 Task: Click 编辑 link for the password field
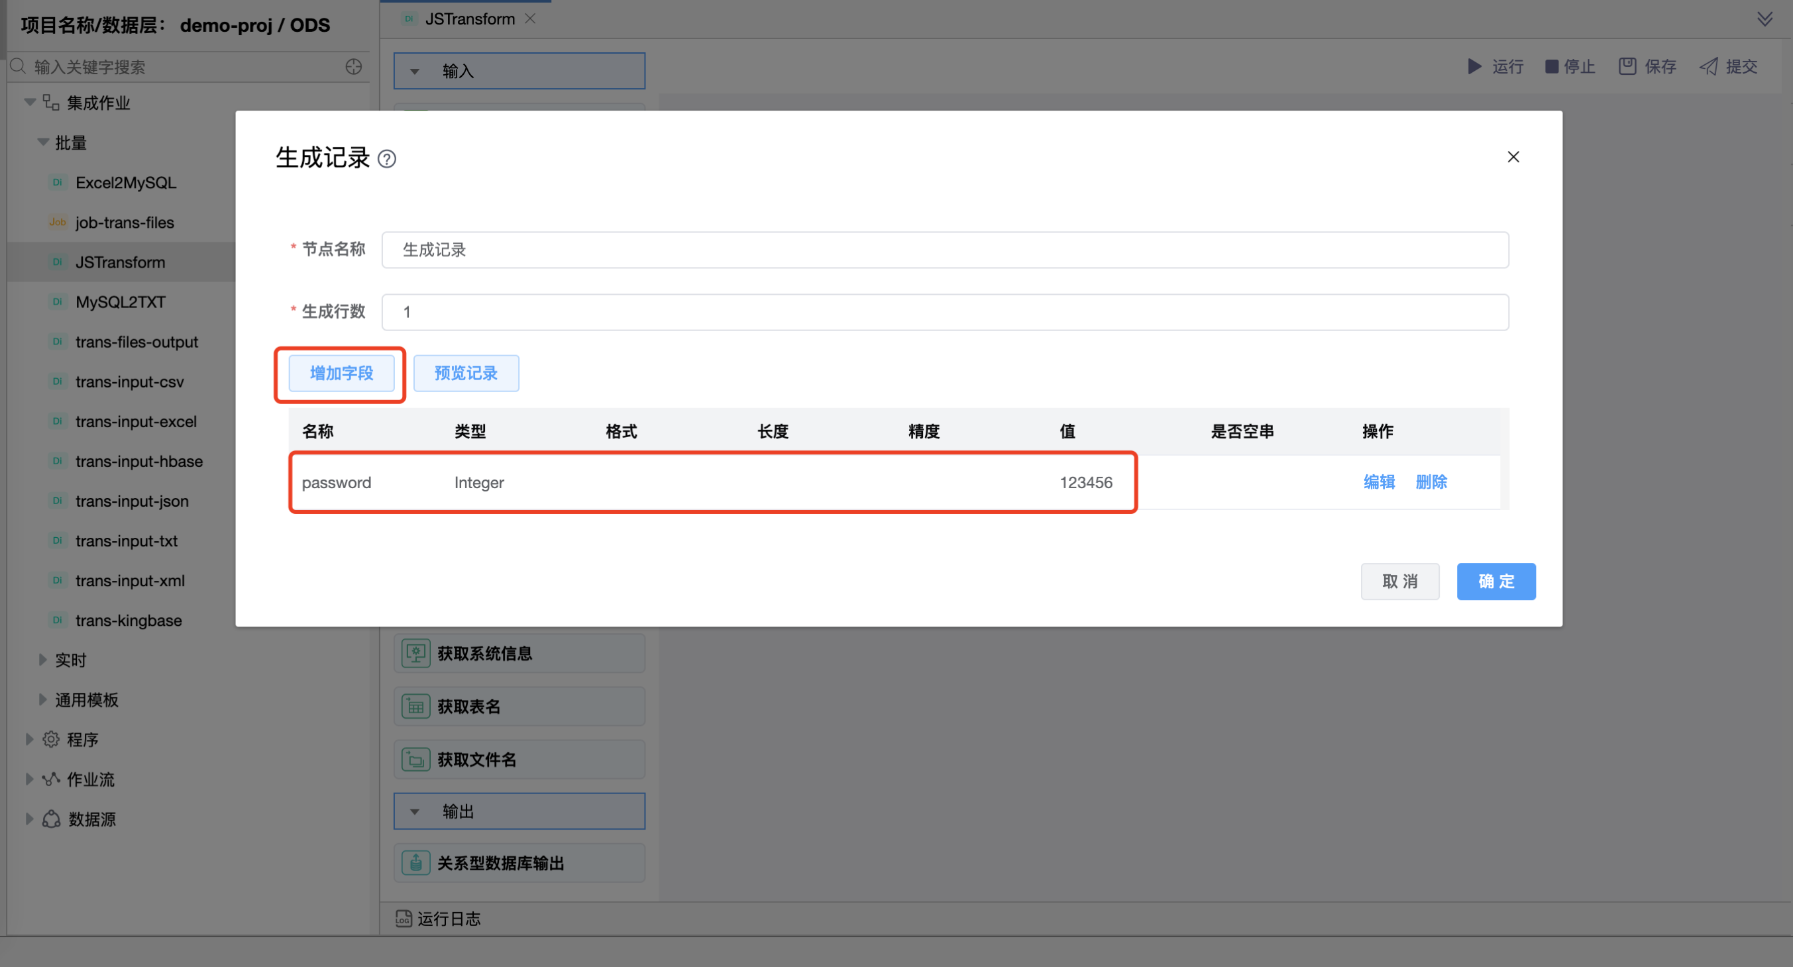click(1378, 482)
